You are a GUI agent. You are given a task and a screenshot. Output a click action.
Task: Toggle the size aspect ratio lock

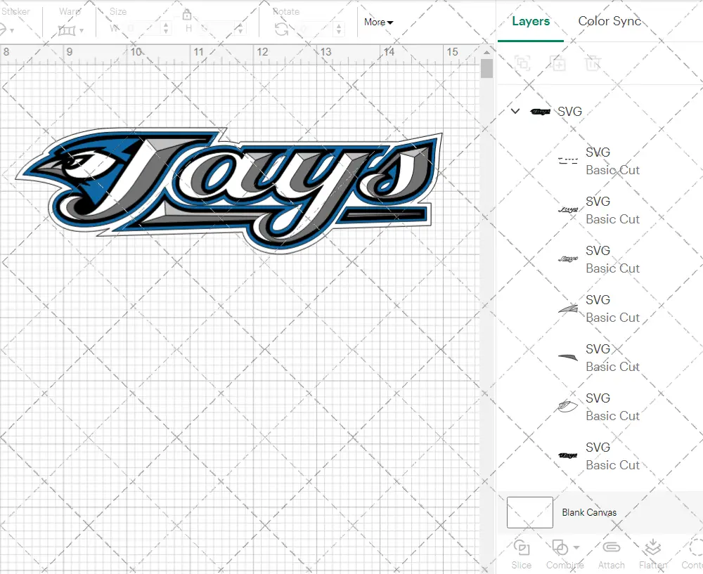pos(187,15)
